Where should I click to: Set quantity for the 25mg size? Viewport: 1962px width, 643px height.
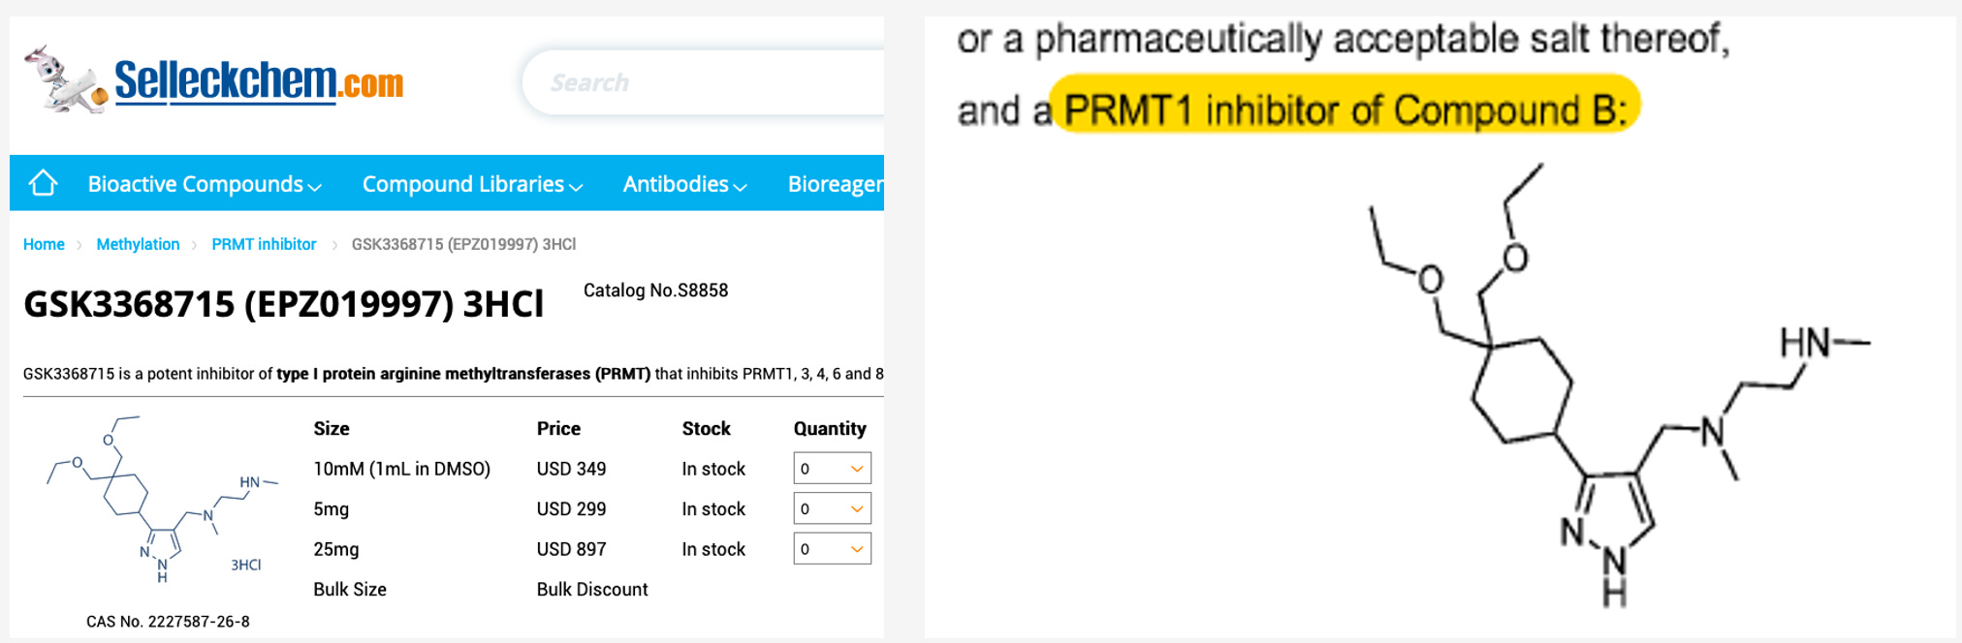(831, 549)
